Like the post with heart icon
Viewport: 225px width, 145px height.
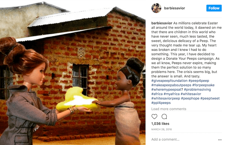pos(154,117)
